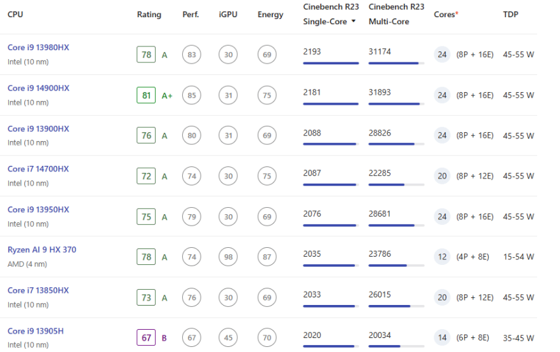The image size is (560, 352).
Task: Click the Energy column header
Action: tap(270, 15)
